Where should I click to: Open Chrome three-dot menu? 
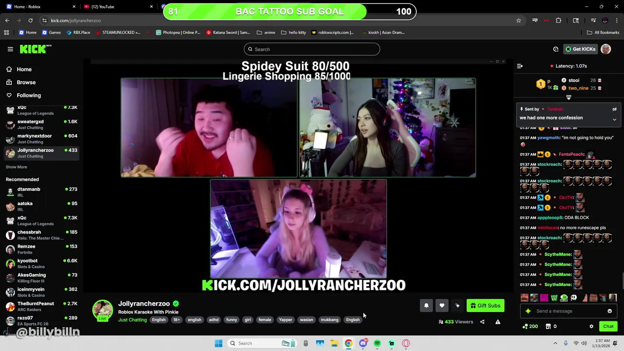(x=617, y=20)
